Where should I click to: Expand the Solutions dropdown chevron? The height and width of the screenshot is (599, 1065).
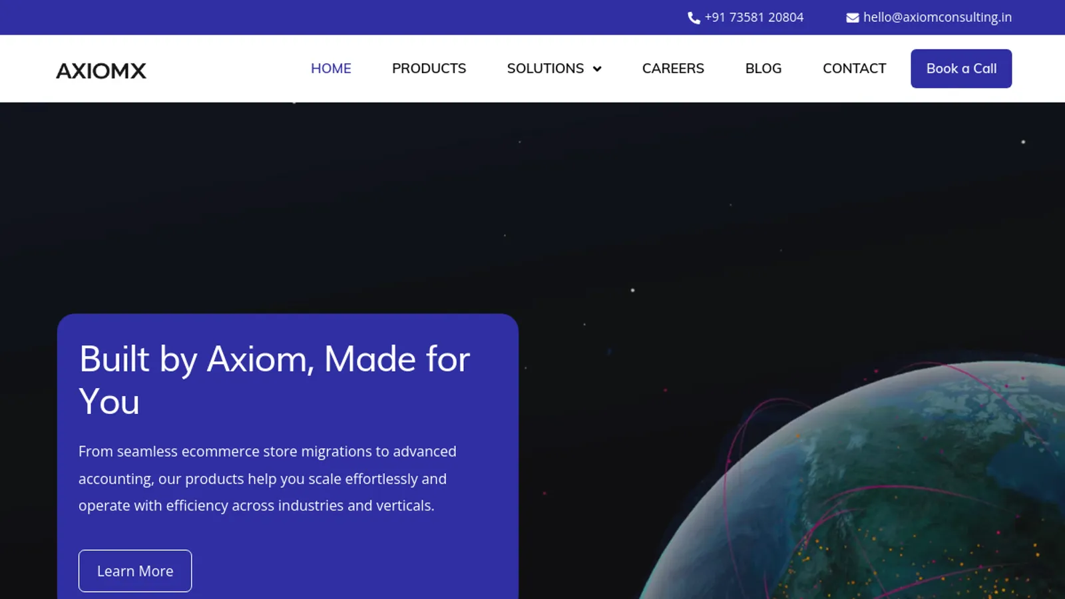[x=597, y=69]
